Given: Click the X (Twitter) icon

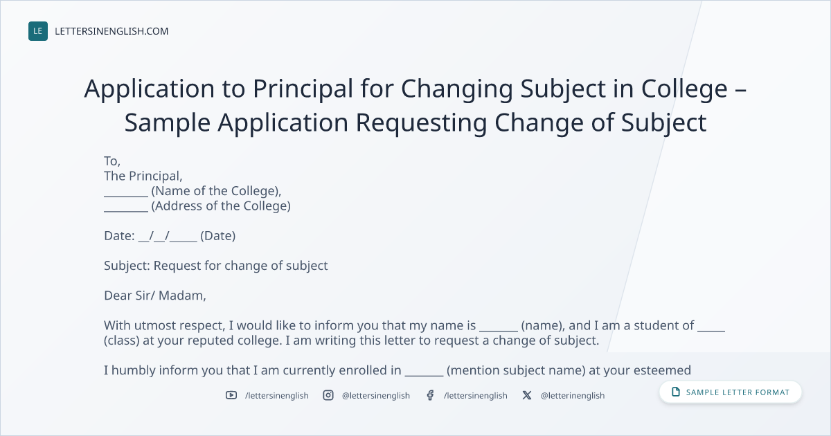Looking at the screenshot, I should tap(527, 395).
